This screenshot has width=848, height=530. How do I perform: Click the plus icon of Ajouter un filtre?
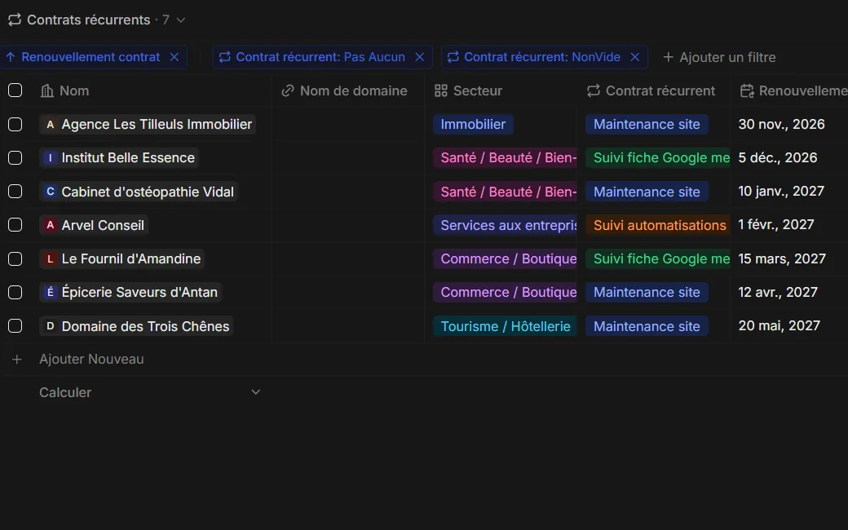[668, 57]
